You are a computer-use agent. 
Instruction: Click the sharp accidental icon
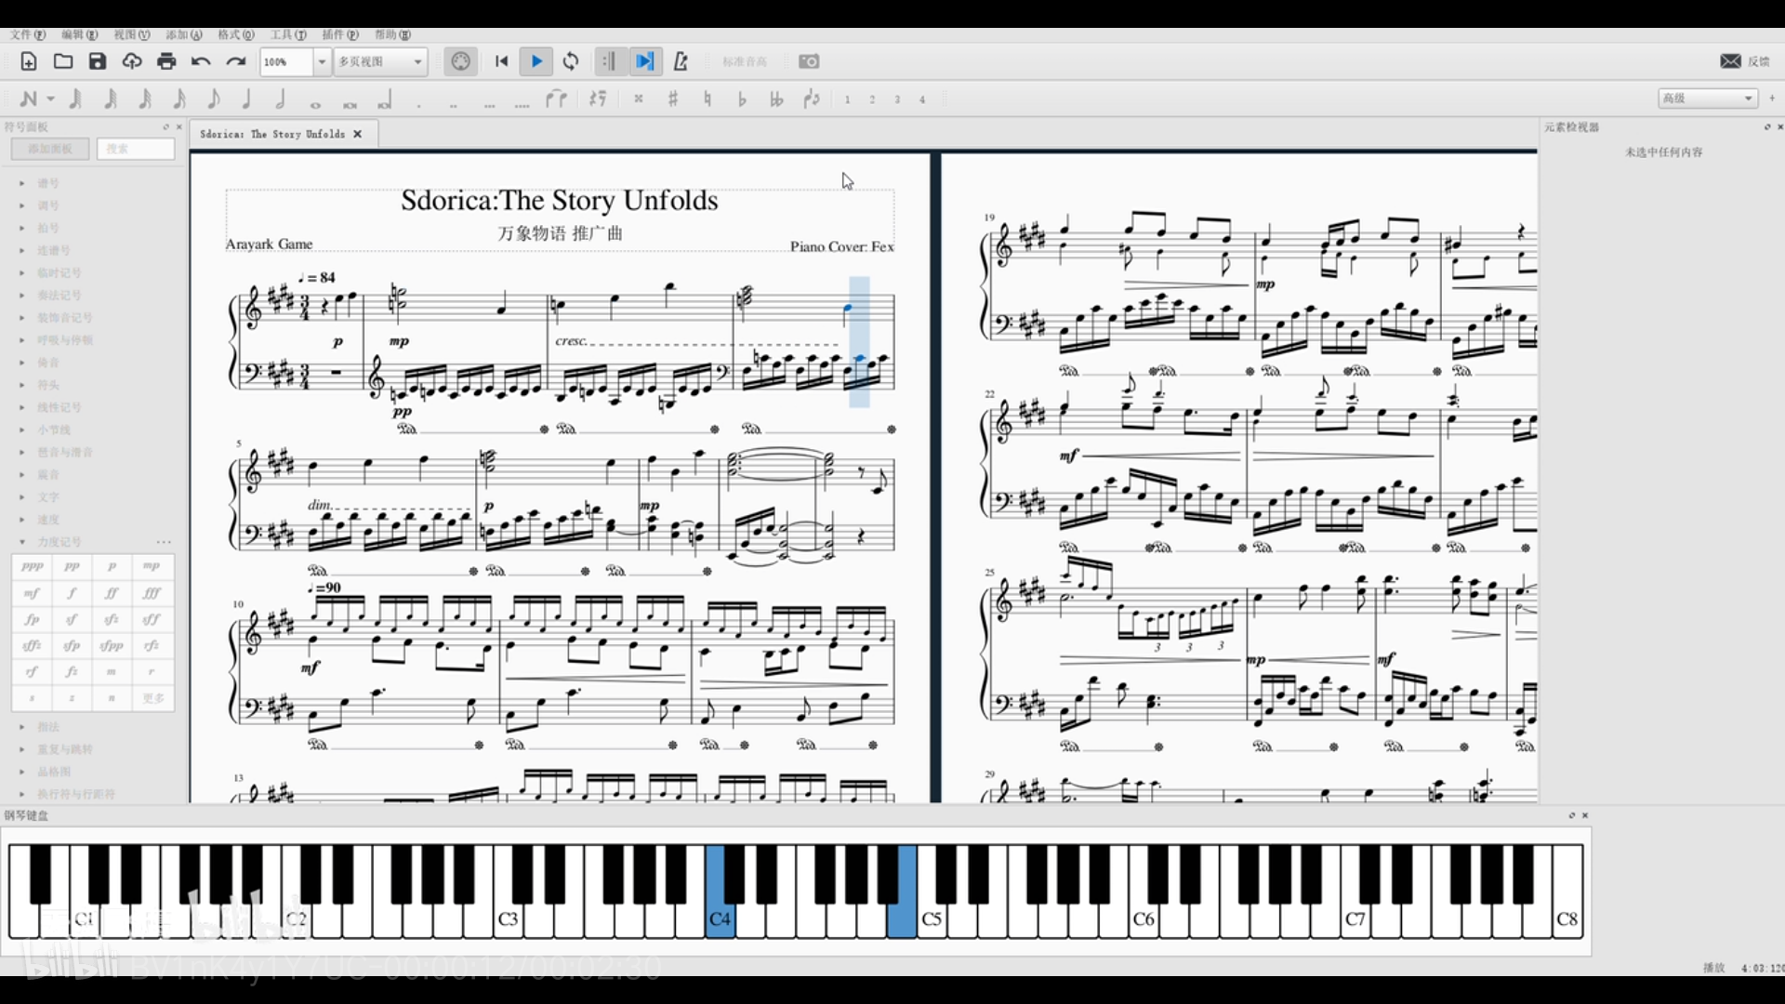point(673,99)
